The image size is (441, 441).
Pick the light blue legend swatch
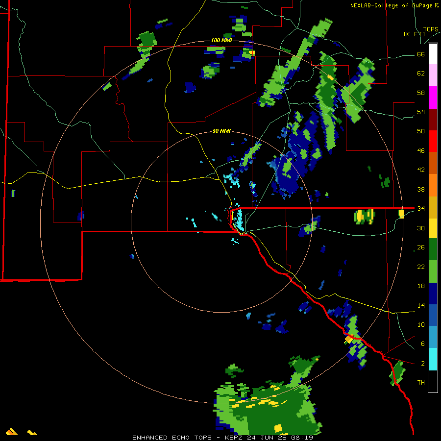[433, 337]
